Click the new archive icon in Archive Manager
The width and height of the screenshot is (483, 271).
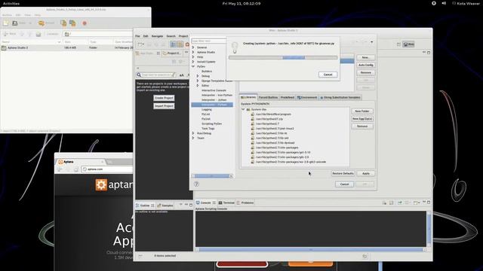coord(6,23)
